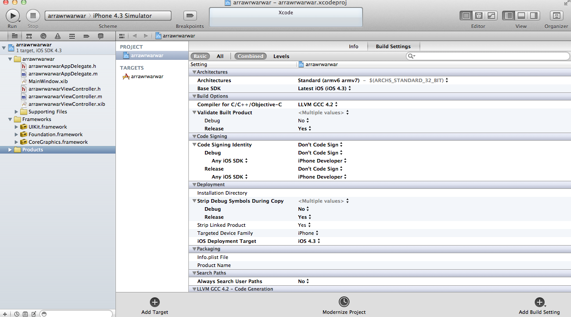Show only unsaved files filter

point(34,314)
